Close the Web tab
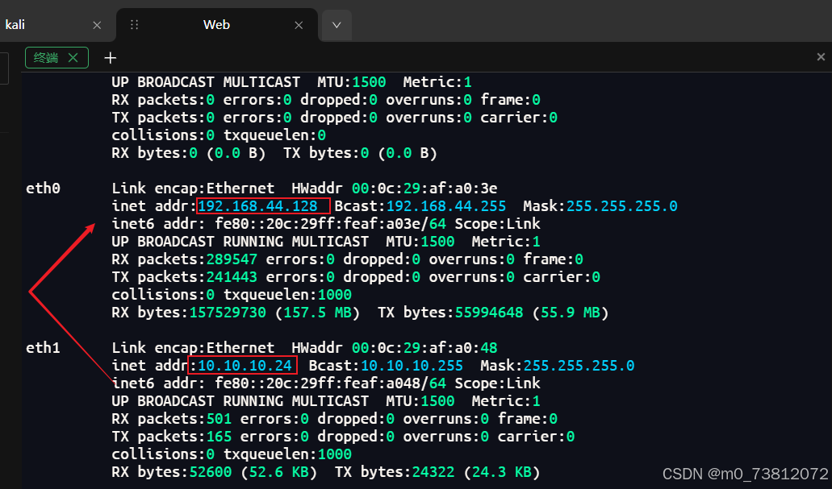 (x=299, y=25)
